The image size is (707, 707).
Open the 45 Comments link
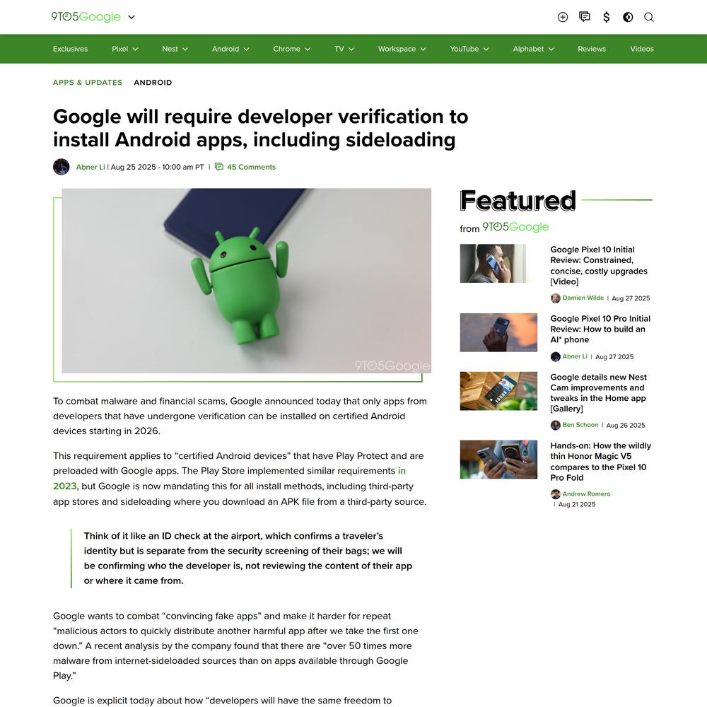[x=251, y=167]
